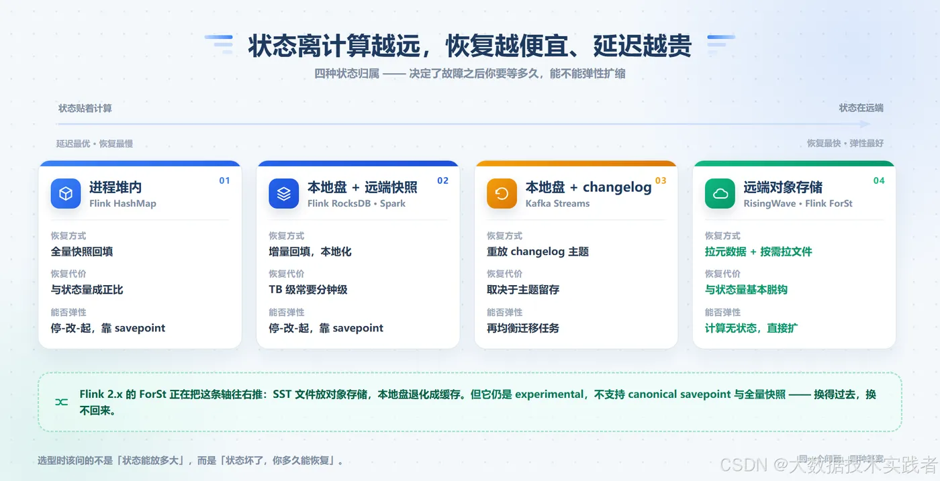The image size is (940, 481).
Task: Click the RisingWave • Flink ForSt subtitle
Action: pos(798,203)
